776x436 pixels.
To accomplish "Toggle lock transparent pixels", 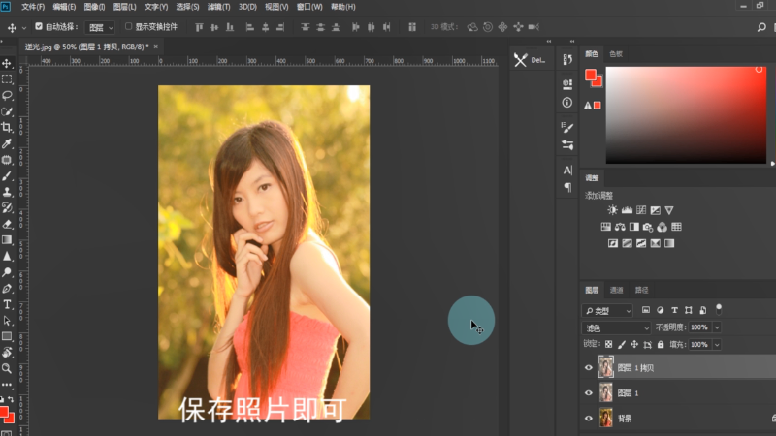I will 609,344.
